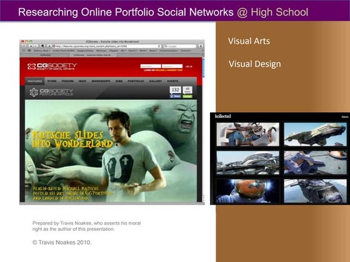This screenshot has width=350, height=262.
Task: Click the browser page vertical scrollbar
Action: tap(203, 129)
